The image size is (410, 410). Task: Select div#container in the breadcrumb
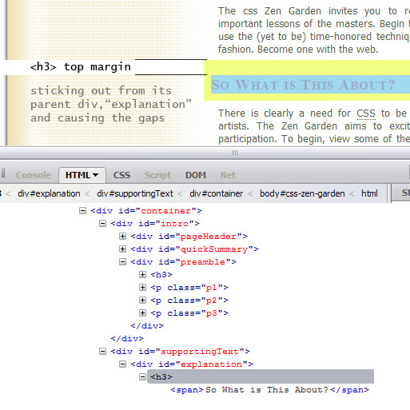(x=217, y=193)
